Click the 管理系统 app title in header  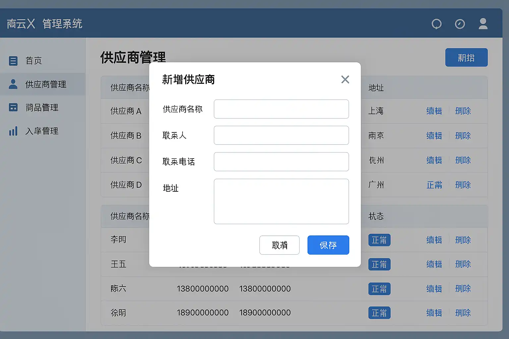62,24
